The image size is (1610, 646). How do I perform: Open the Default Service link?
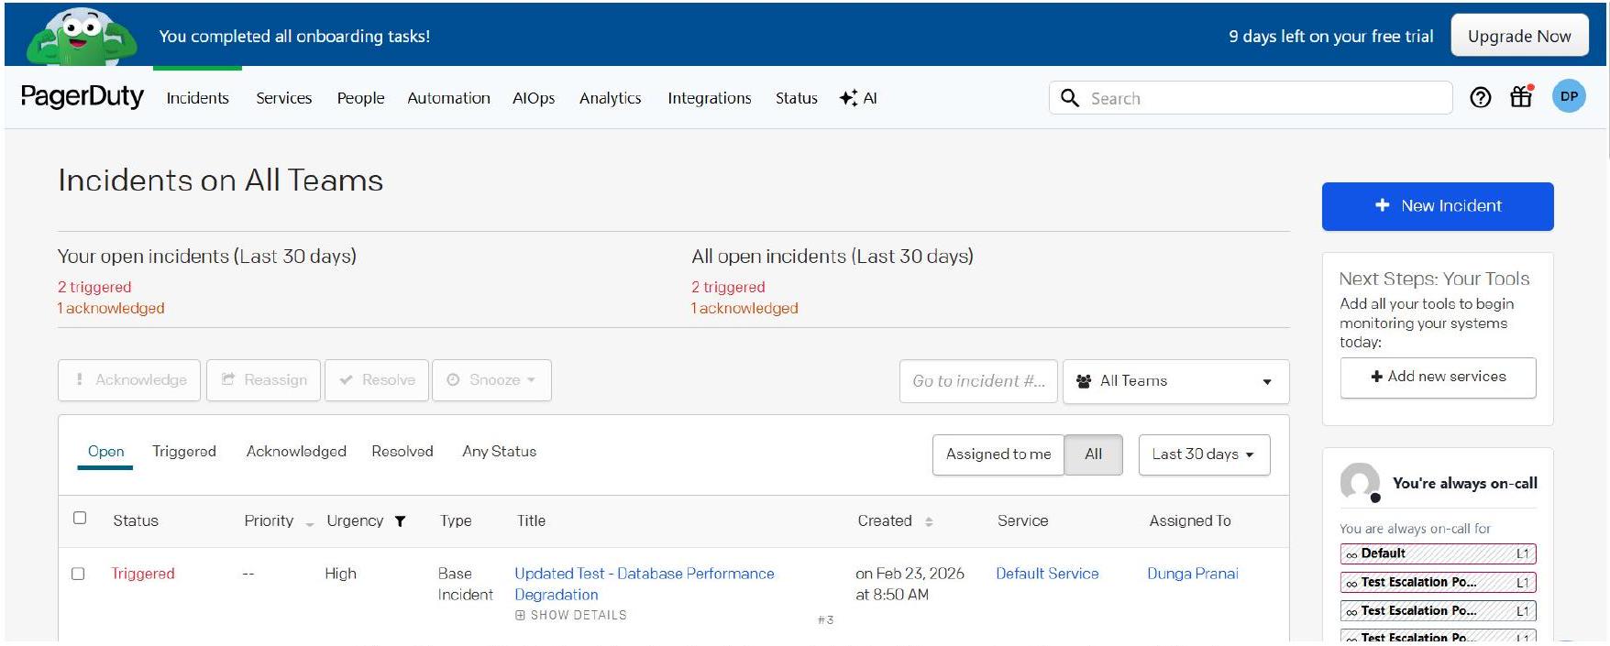point(1047,574)
